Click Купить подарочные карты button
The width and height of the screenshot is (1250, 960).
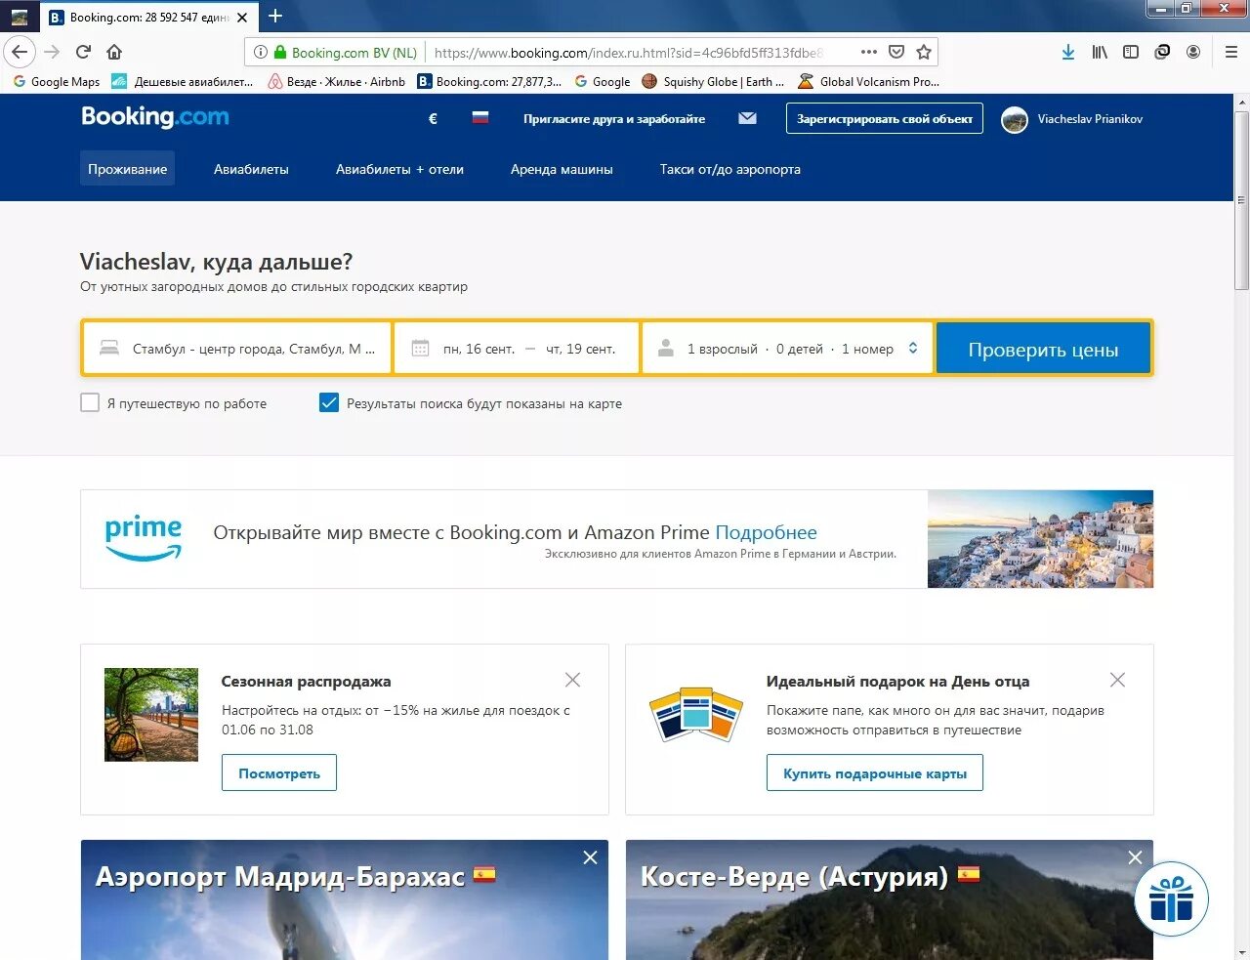point(874,772)
